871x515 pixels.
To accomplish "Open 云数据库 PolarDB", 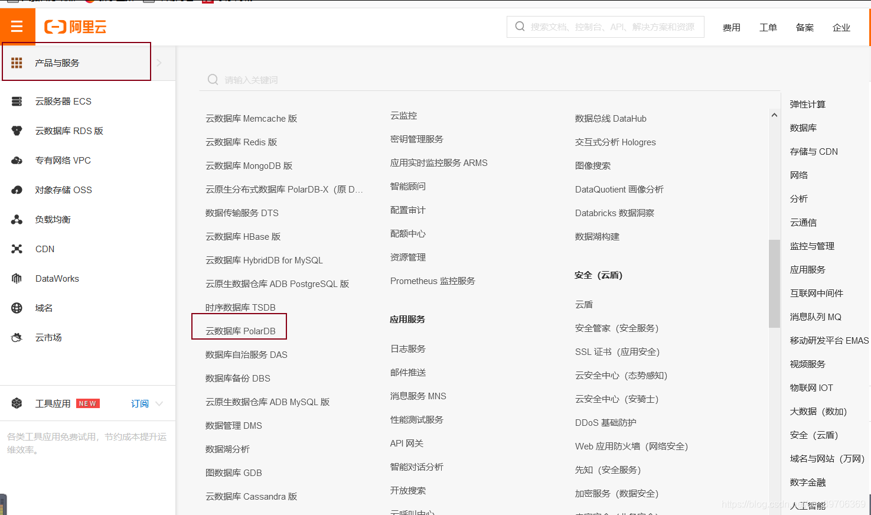I will [x=239, y=331].
